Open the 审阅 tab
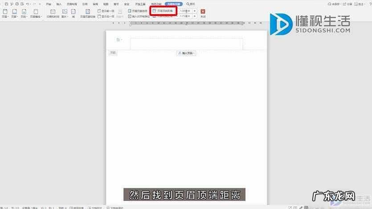This screenshot has width=372, height=209. click(95, 4)
